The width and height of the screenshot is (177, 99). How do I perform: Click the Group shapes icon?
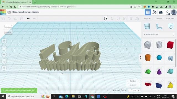tap(118, 18)
